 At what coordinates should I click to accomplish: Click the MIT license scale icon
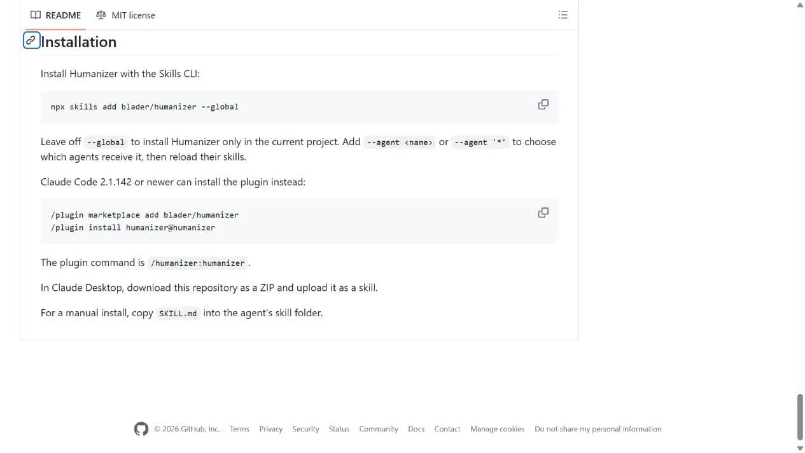tap(101, 15)
